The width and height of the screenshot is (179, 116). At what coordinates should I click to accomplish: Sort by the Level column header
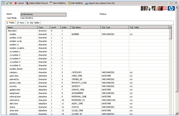pos(55,27)
